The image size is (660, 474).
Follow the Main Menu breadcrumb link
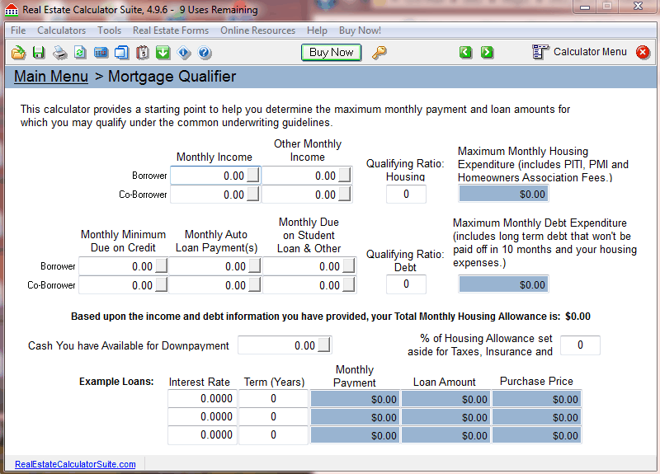(51, 77)
